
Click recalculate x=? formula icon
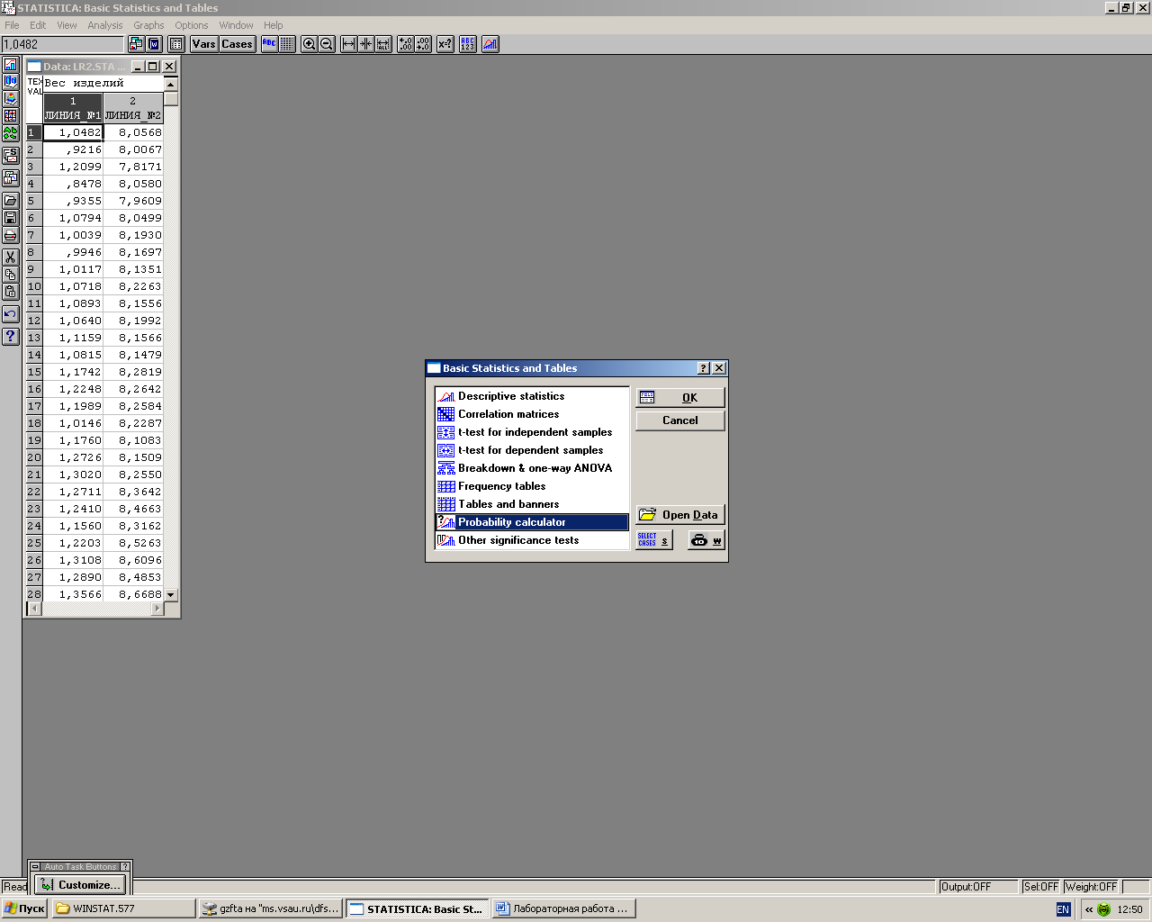click(445, 44)
